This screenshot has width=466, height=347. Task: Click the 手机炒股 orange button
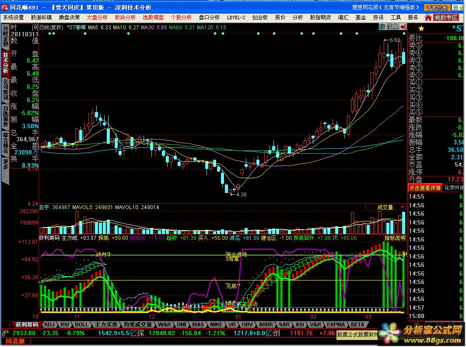(437, 7)
